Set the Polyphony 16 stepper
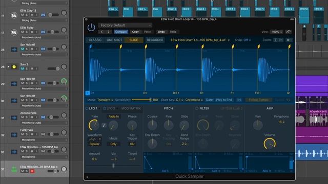The height and width of the screenshot is (184, 328). click(x=281, y=122)
